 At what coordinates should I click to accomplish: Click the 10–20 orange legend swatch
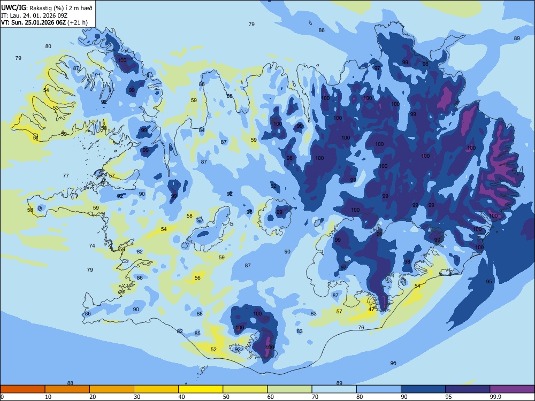[67, 389]
